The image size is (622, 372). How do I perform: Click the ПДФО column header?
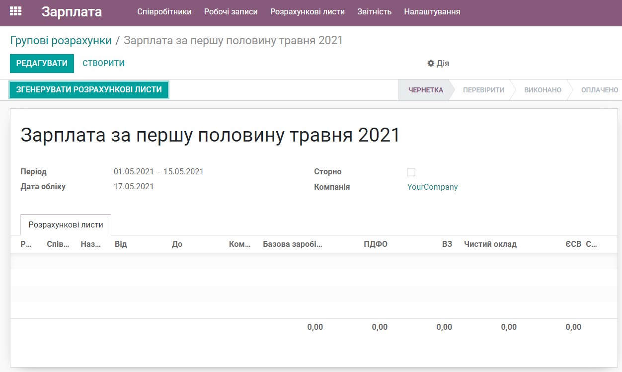(x=376, y=244)
